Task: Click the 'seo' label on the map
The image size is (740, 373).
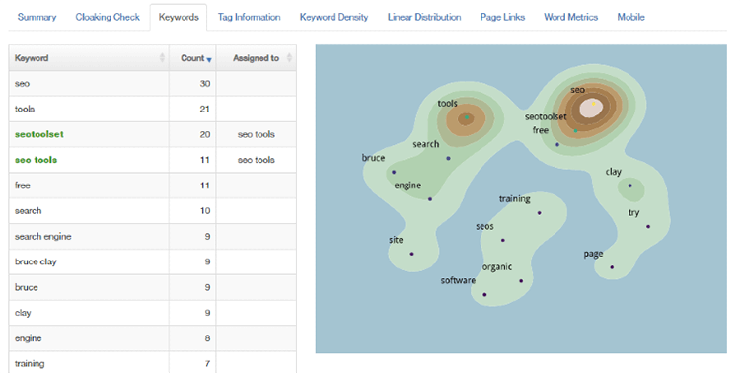Action: point(577,90)
